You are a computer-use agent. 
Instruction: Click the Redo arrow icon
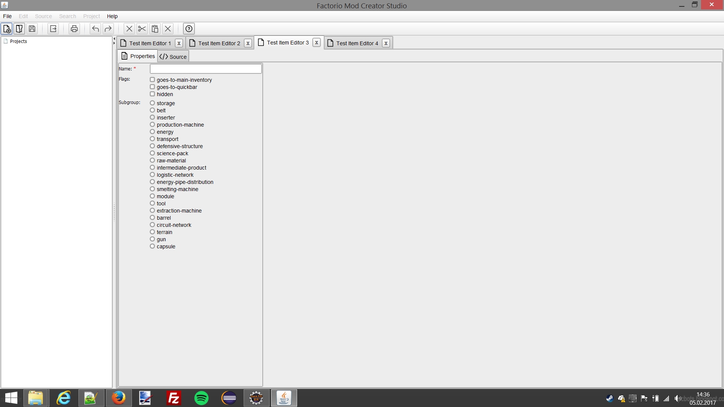108,29
